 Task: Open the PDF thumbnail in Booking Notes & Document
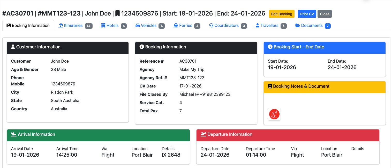pyautogui.click(x=274, y=114)
